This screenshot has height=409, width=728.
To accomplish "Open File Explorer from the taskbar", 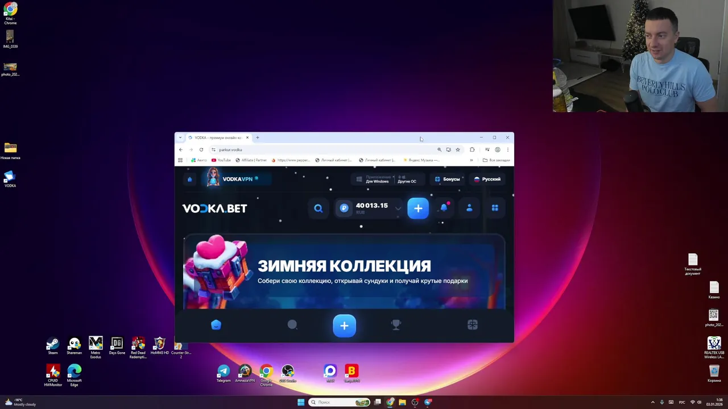I will point(402,402).
